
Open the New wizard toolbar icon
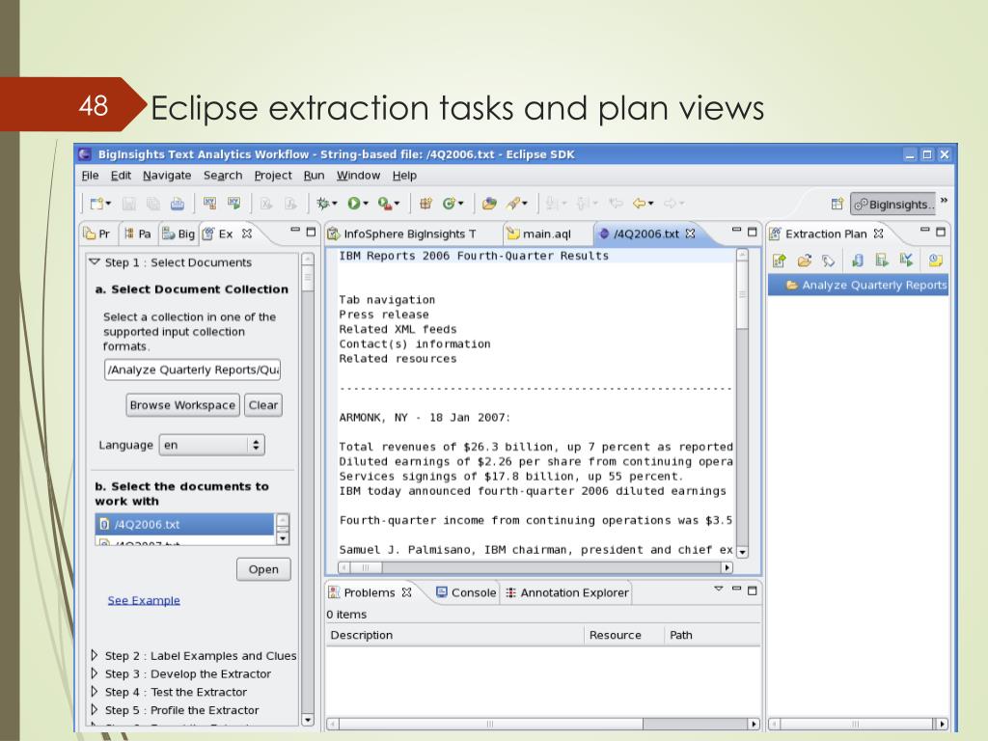96,204
